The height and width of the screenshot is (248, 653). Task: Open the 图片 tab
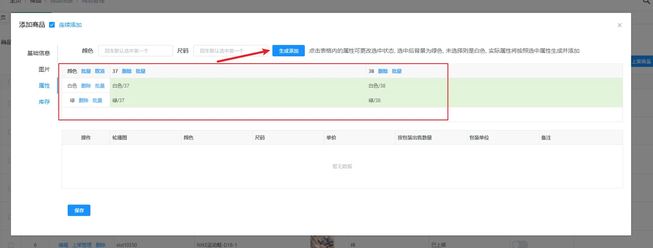pos(44,69)
